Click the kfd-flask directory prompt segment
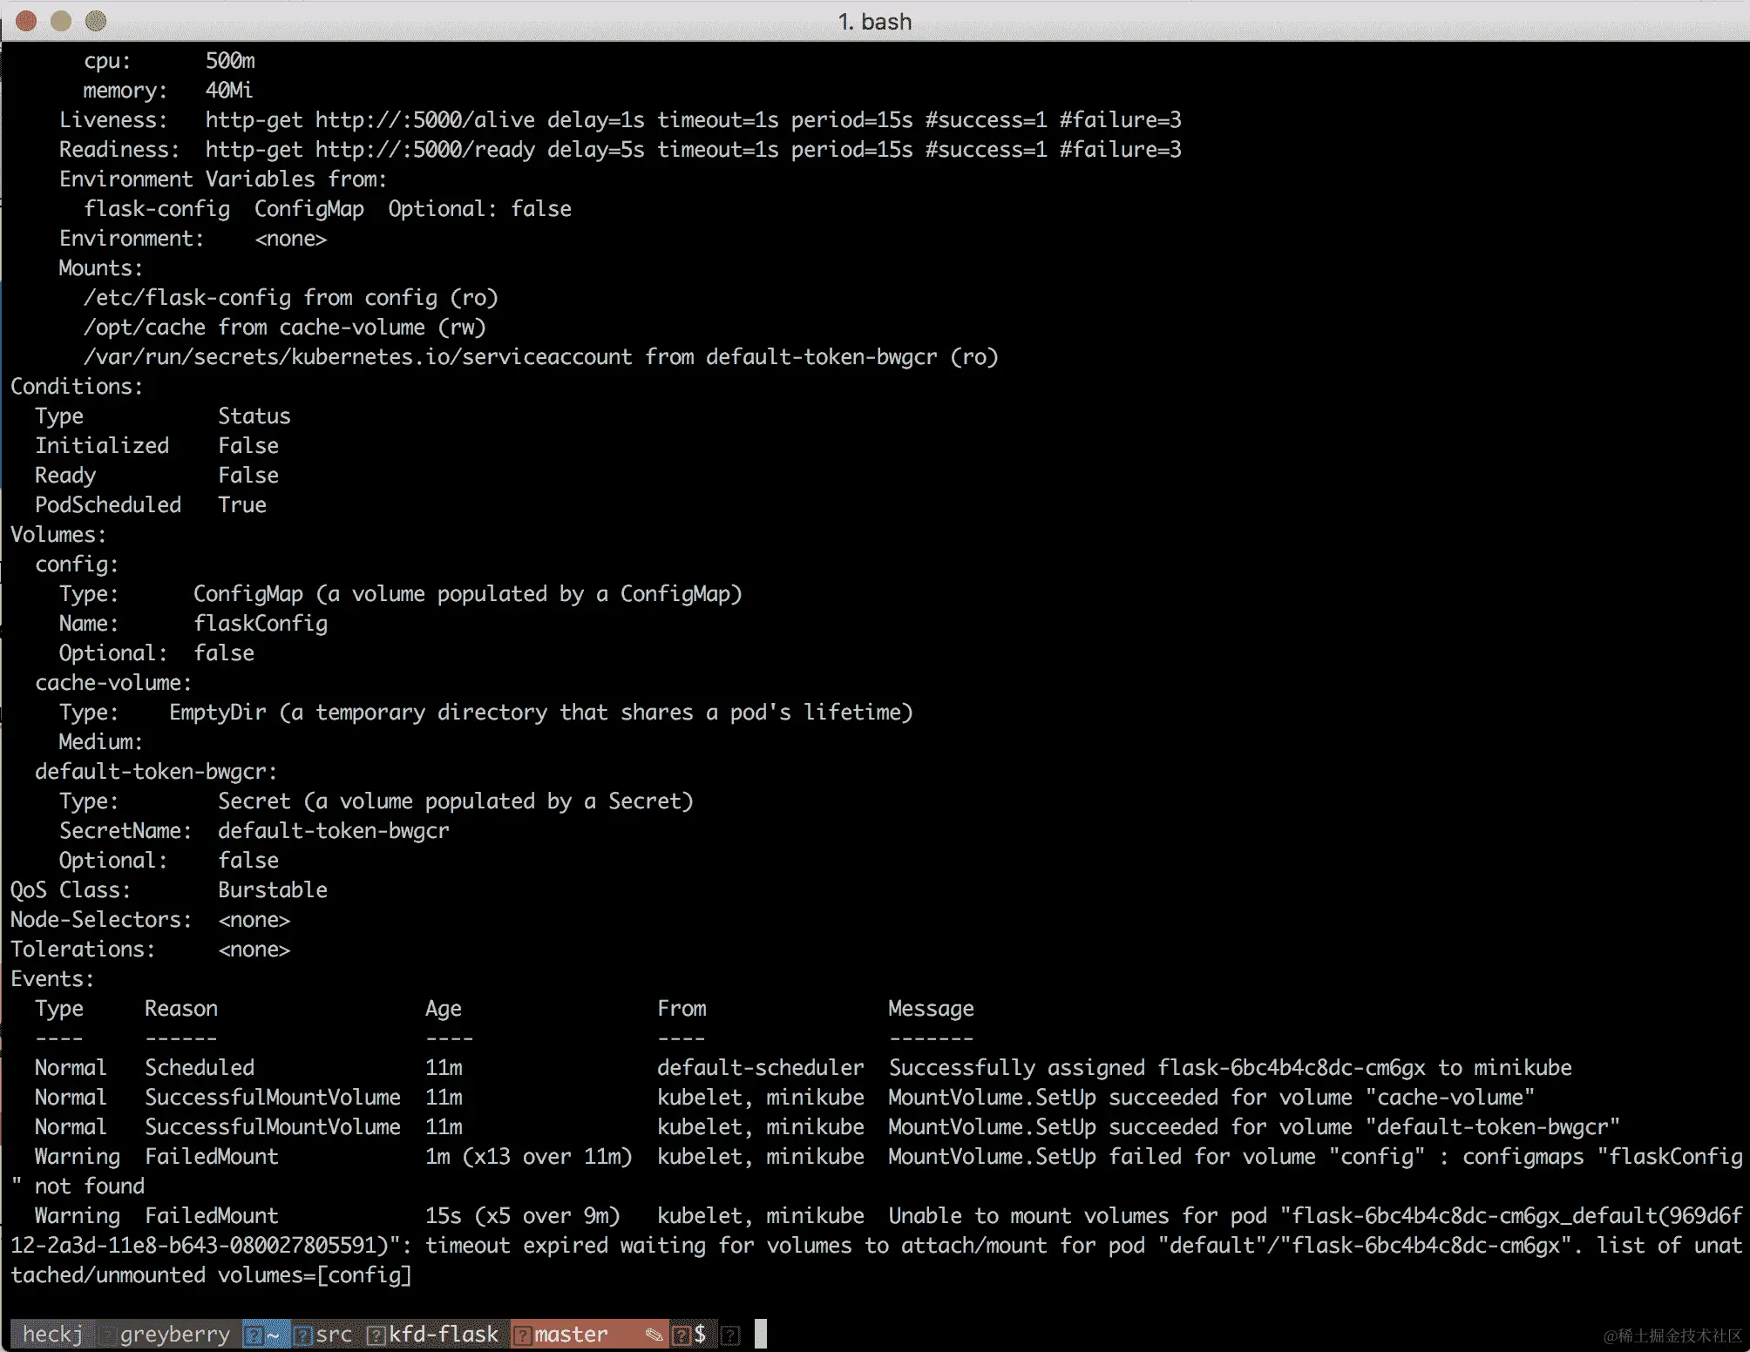The height and width of the screenshot is (1352, 1750). click(443, 1334)
